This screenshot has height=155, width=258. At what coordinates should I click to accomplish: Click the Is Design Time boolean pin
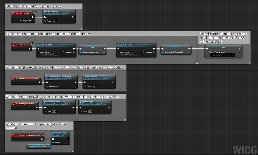click(x=32, y=21)
